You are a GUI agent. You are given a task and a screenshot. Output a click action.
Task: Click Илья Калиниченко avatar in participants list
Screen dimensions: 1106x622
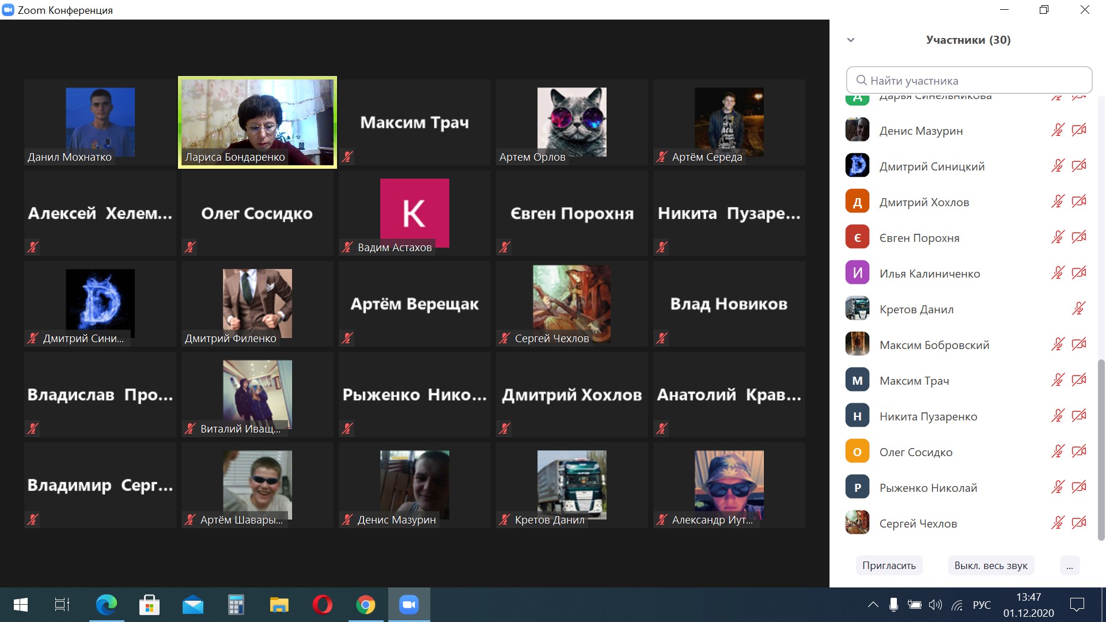[x=857, y=273]
